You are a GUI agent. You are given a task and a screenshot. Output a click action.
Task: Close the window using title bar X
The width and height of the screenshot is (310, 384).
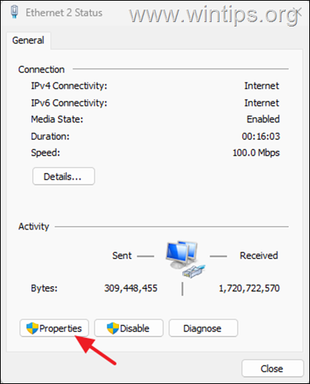click(298, 12)
